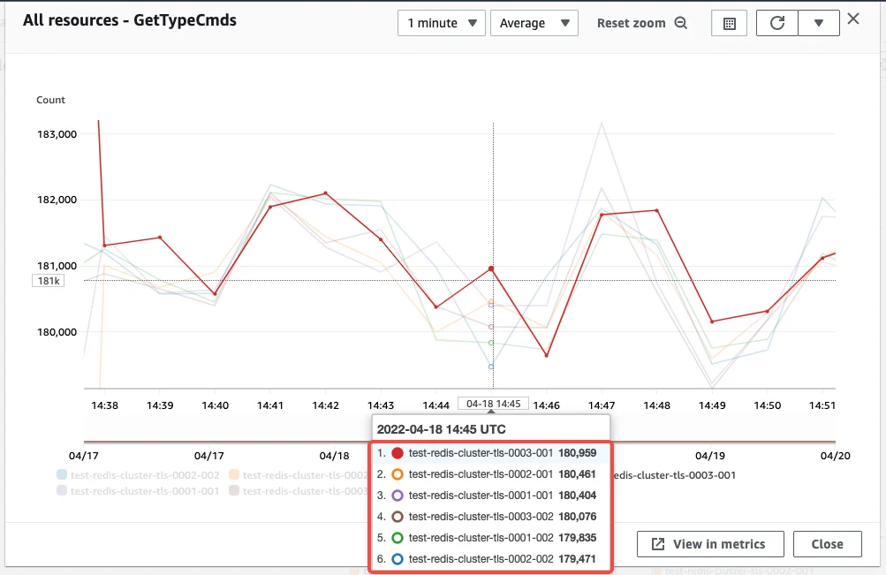Image resolution: width=886 pixels, height=575 pixels.
Task: Click the 14:50 x-axis label
Action: click(768, 405)
